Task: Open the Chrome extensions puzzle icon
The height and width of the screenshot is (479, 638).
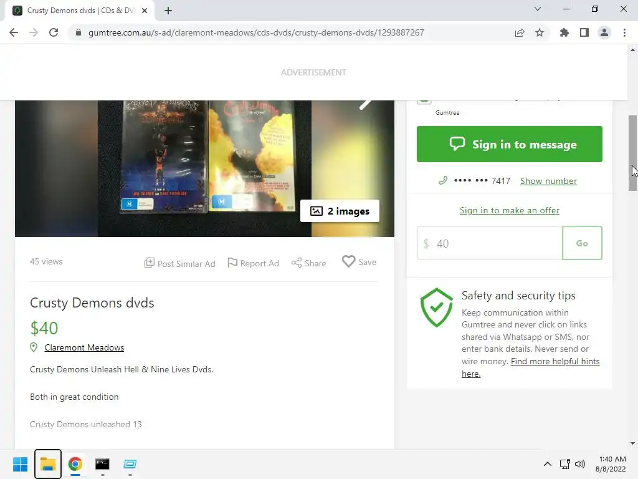Action: point(564,32)
